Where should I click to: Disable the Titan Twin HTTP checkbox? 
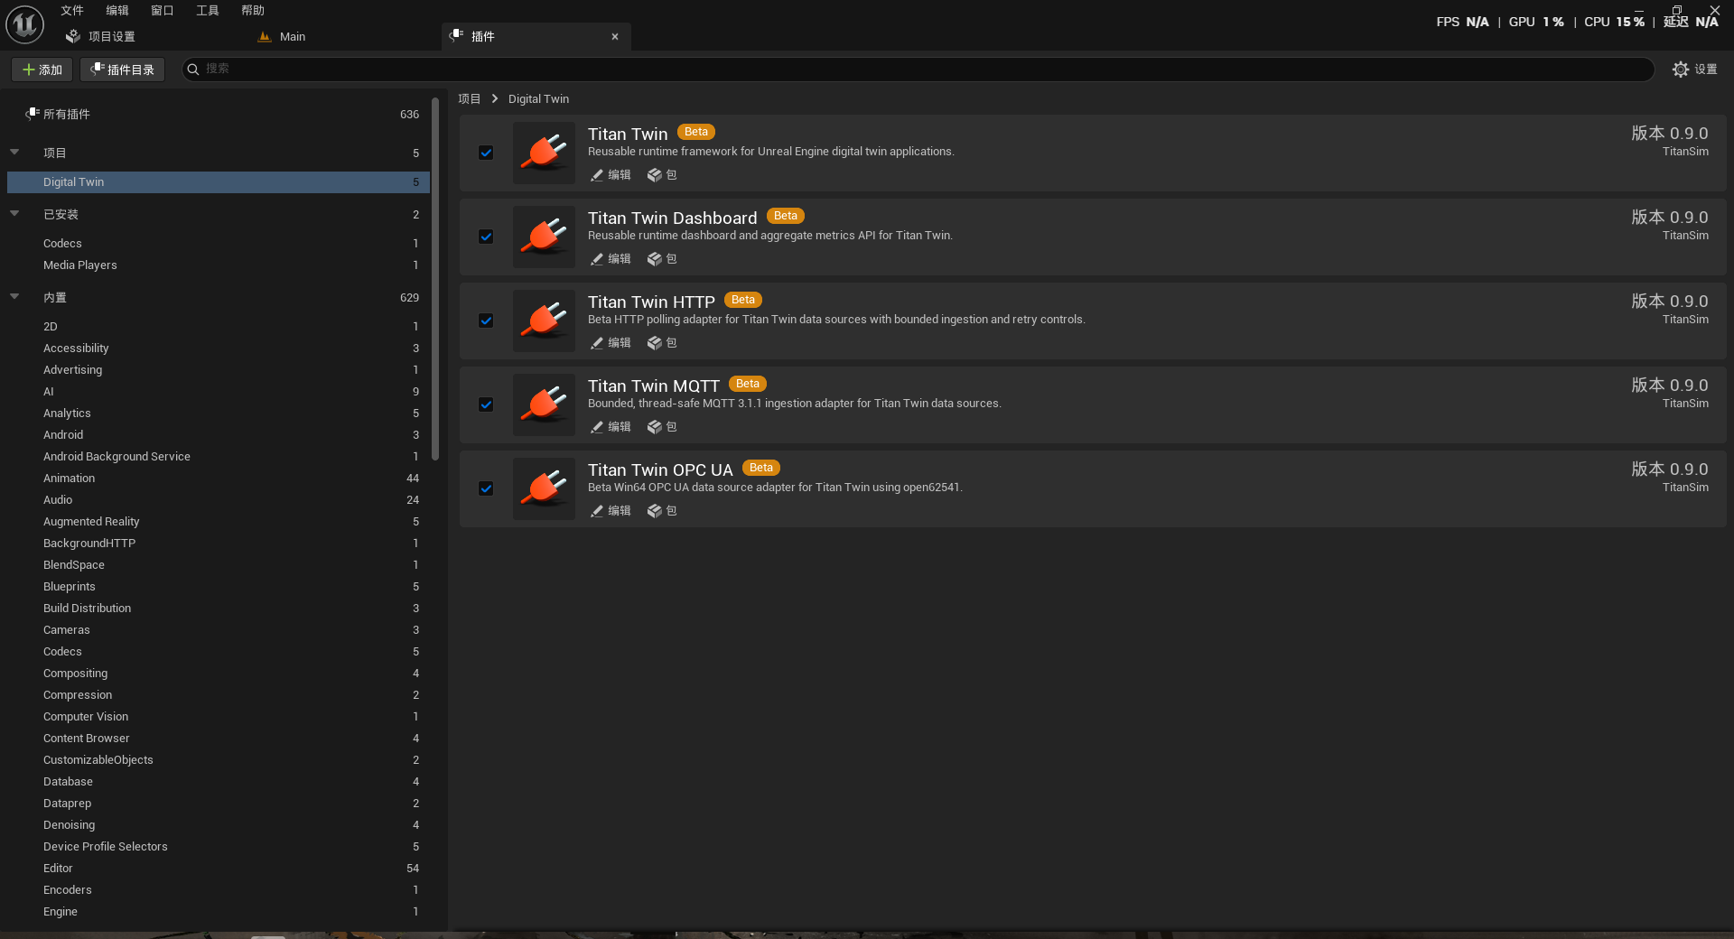point(486,321)
